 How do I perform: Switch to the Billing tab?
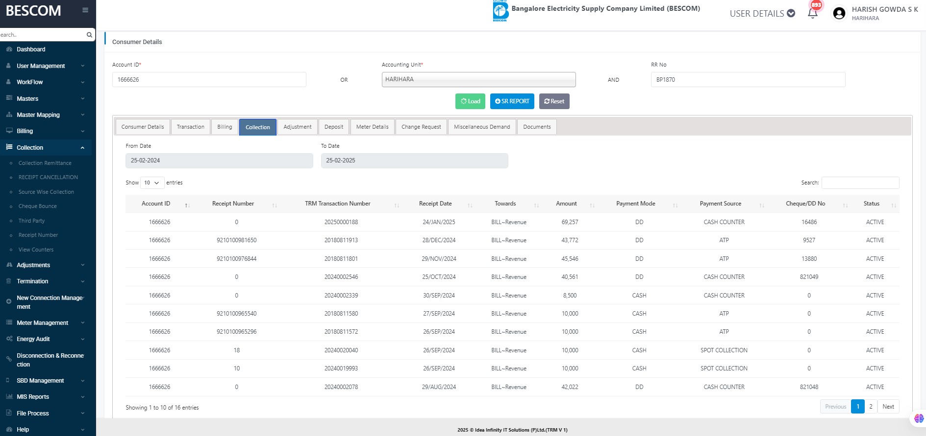225,127
